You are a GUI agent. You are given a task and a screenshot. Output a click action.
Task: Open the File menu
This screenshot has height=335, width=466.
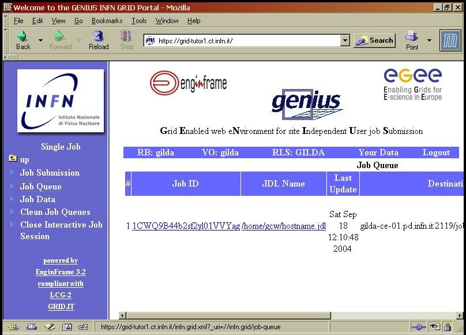point(18,21)
